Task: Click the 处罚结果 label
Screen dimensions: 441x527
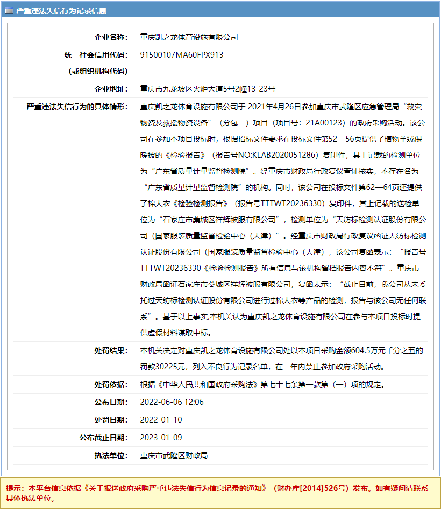Action: click(111, 350)
